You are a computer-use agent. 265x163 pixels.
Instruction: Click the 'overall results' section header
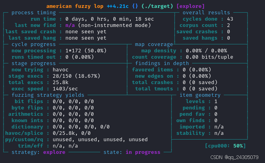[x=206, y=13]
